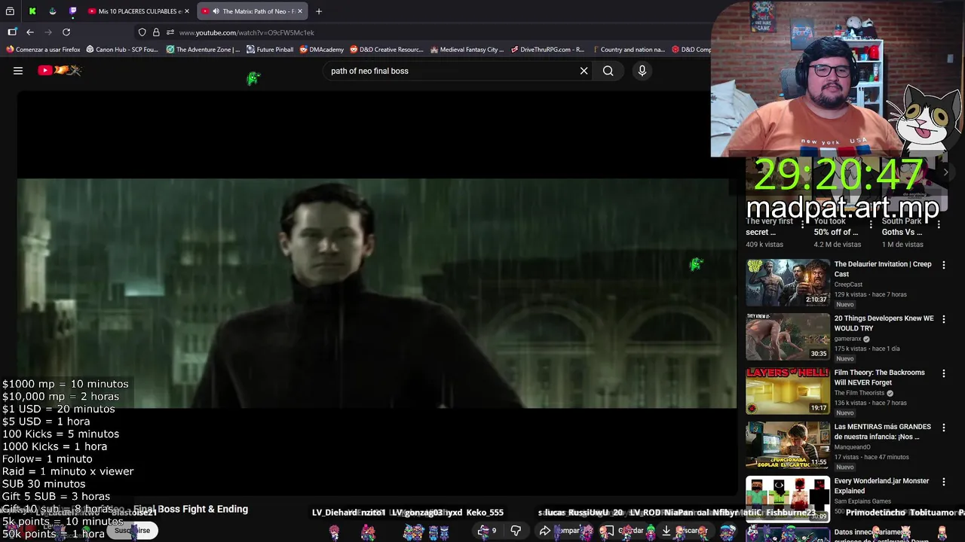Open Film Theory: The Backrooms title

click(879, 377)
